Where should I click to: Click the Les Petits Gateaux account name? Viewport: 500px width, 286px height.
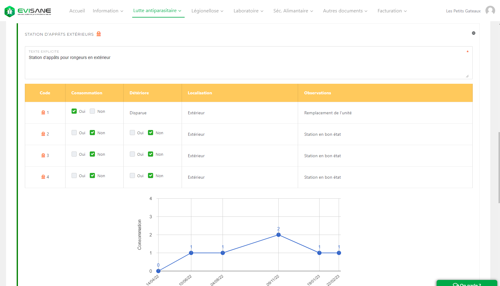463,11
